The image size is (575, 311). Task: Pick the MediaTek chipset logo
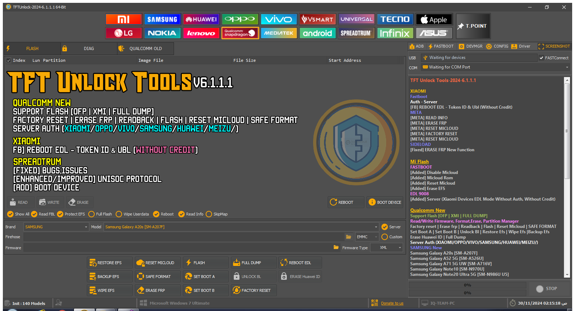point(279,33)
